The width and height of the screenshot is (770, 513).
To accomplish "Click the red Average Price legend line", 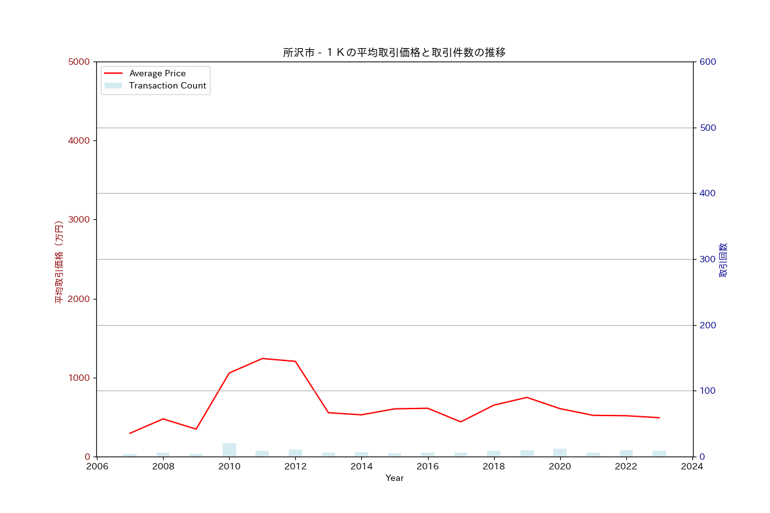I will tap(113, 74).
